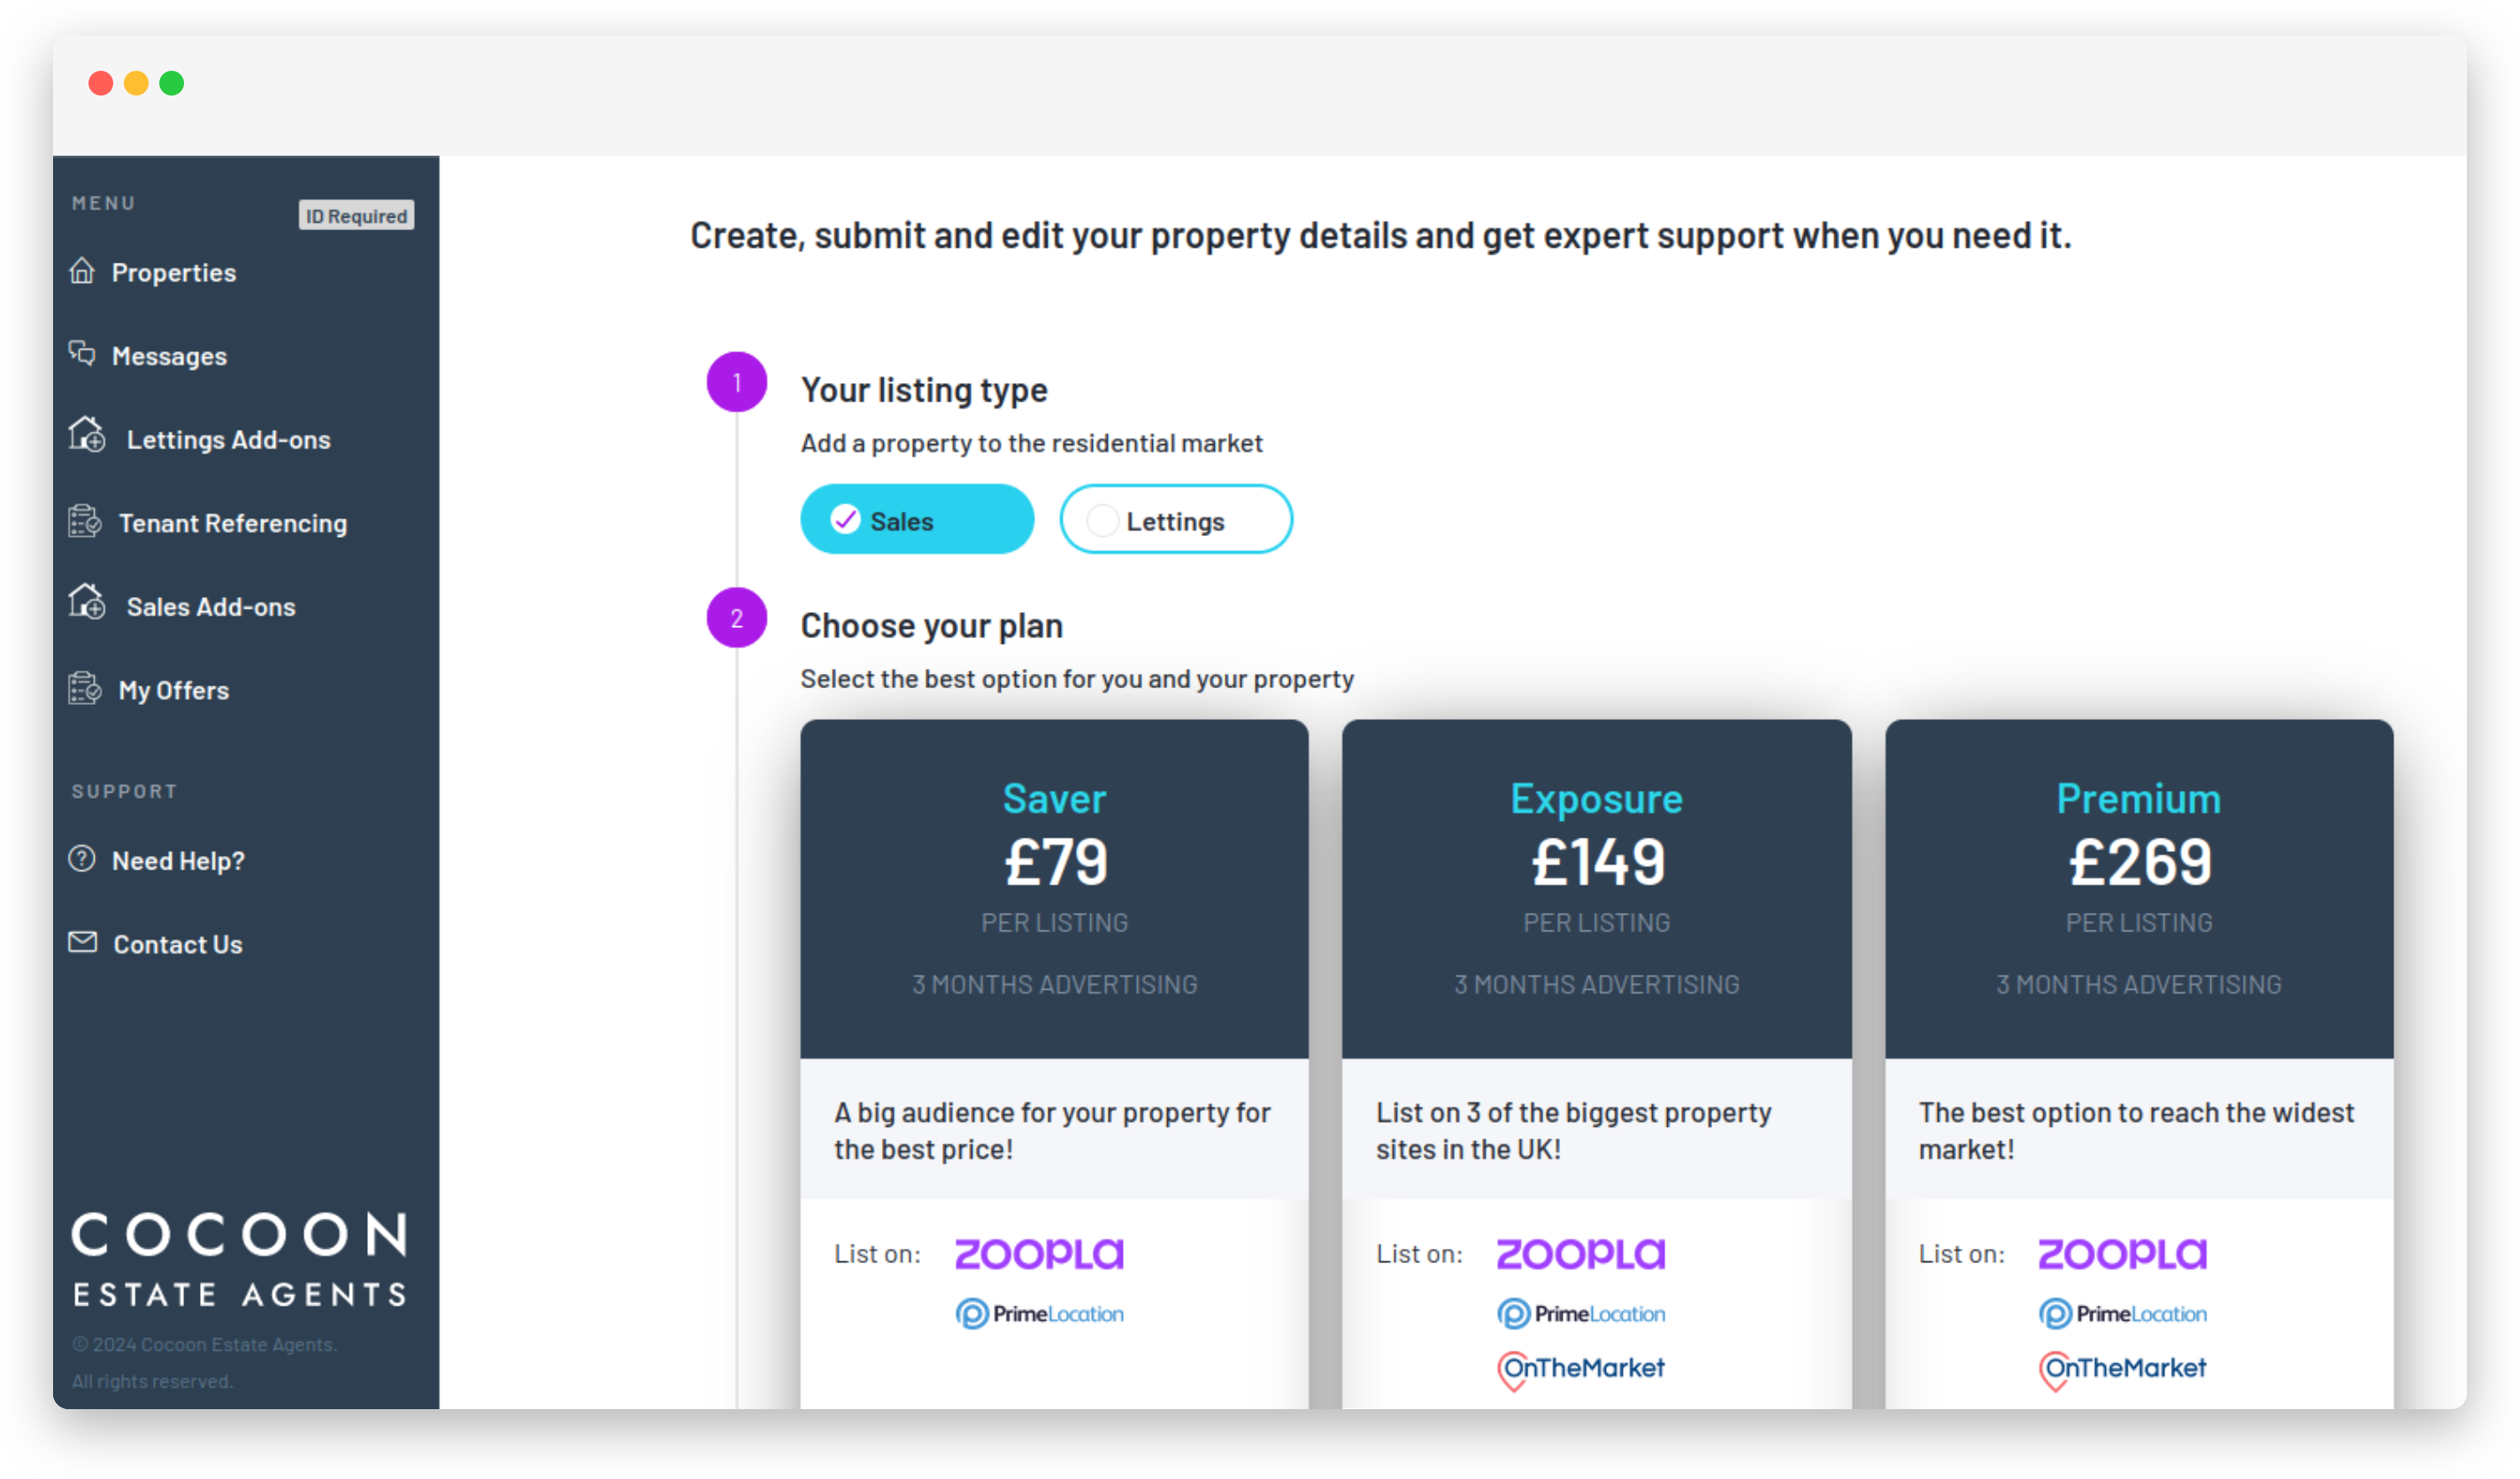
Task: Click the ID Required badge
Action: tap(356, 216)
